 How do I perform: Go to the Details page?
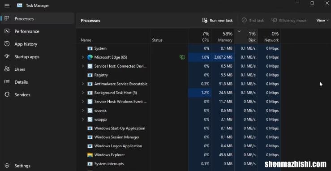click(x=38, y=82)
